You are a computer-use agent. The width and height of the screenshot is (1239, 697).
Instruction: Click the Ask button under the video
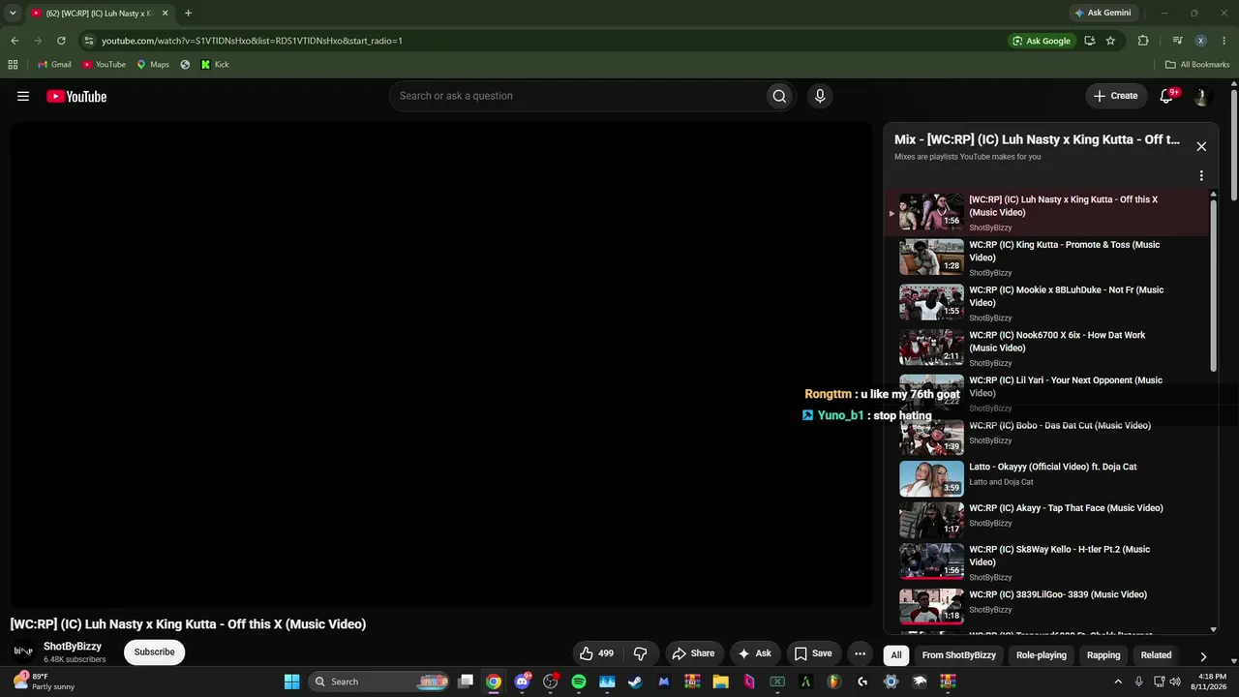[x=755, y=653]
